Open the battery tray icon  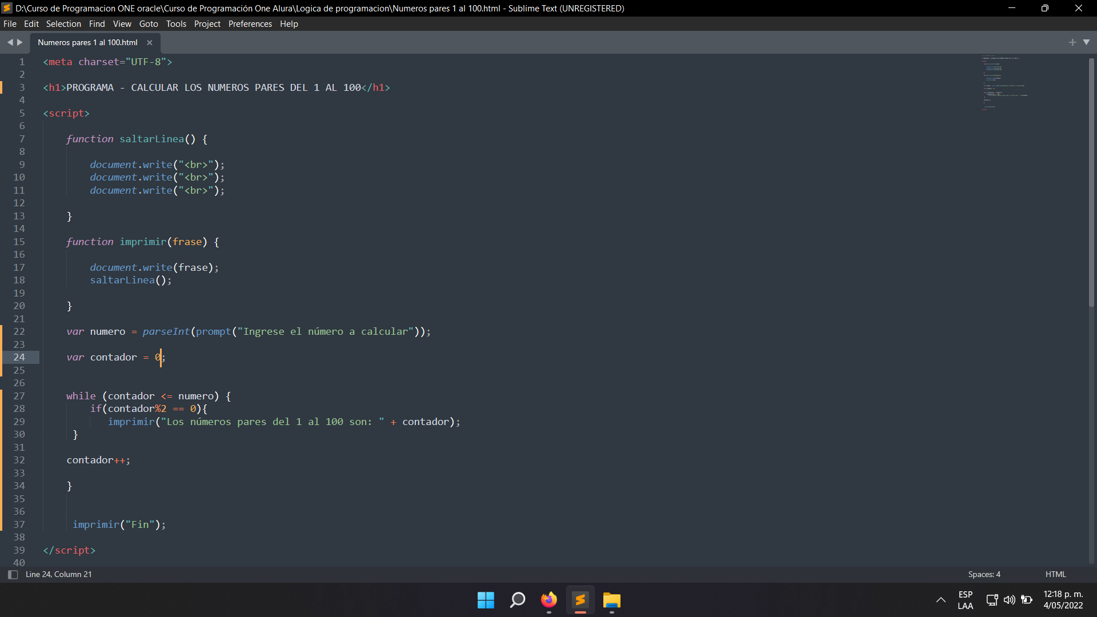(x=1027, y=600)
